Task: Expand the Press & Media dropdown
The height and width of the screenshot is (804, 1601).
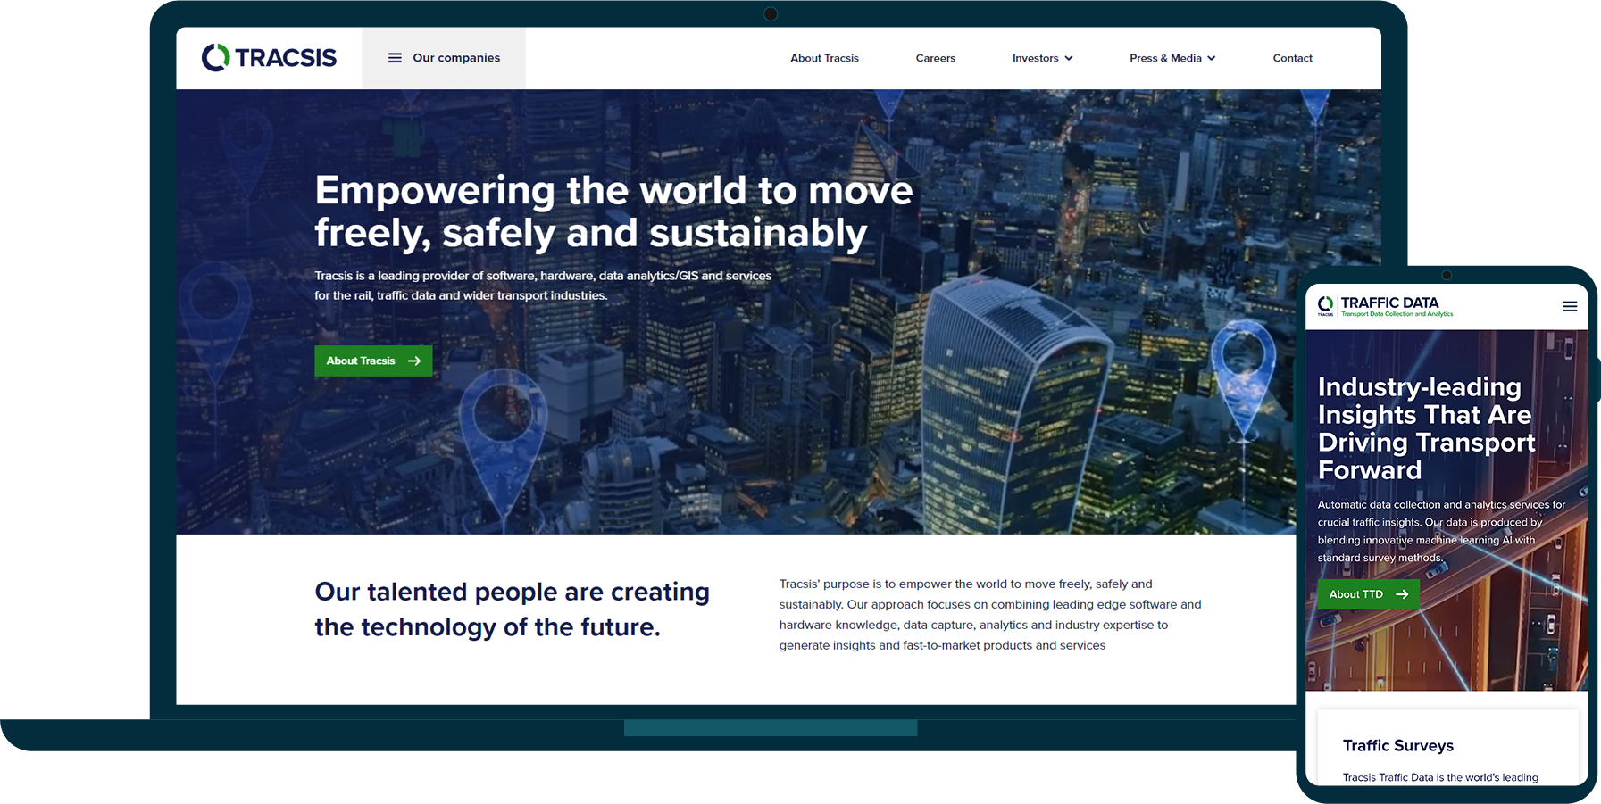Action: pyautogui.click(x=1172, y=58)
